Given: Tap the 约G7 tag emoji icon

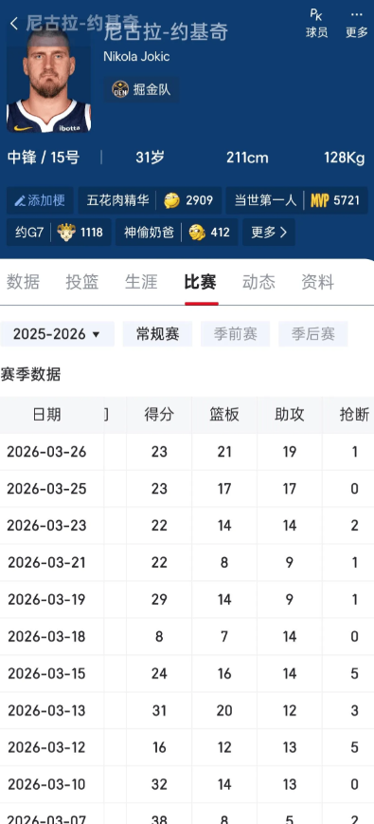Looking at the screenshot, I should pyautogui.click(x=66, y=232).
